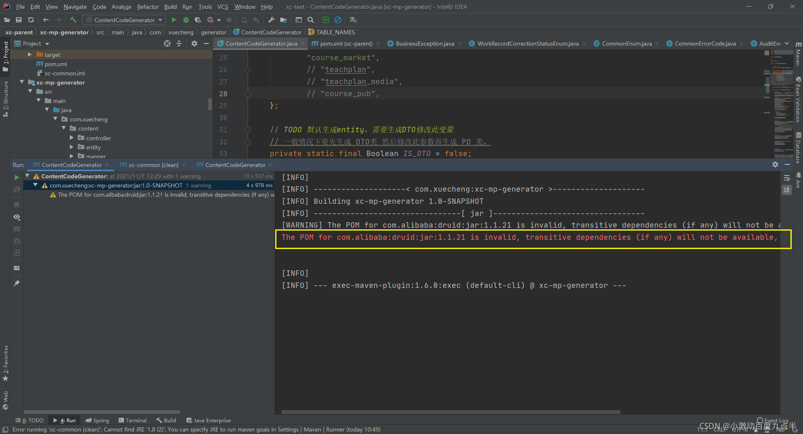Open the Analyze menu
The image size is (803, 434).
121,7
